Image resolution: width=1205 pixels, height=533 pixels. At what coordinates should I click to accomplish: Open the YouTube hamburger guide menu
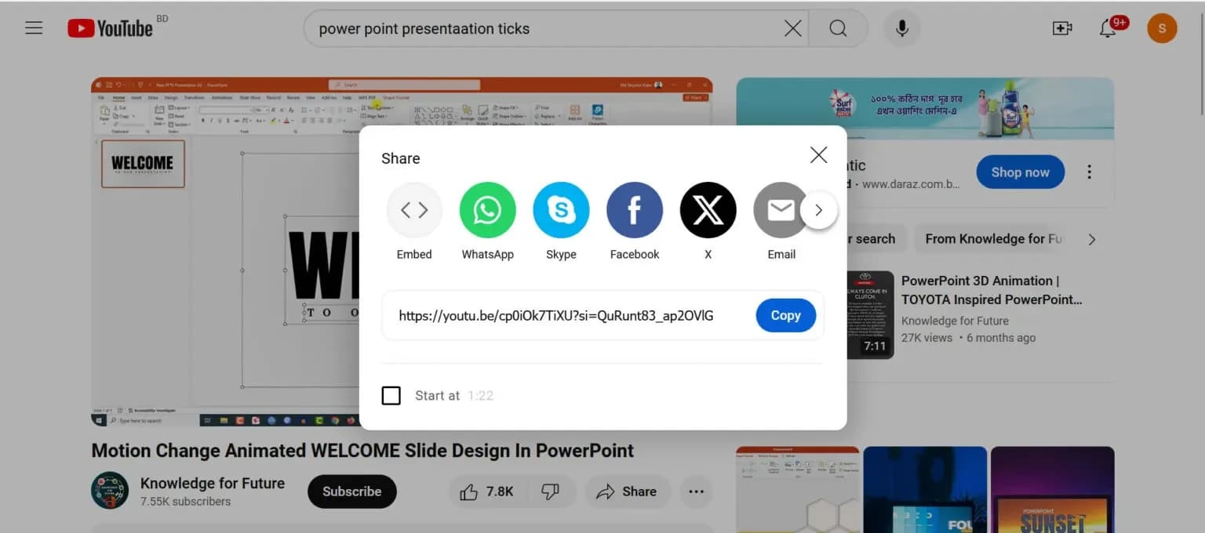[x=34, y=28]
